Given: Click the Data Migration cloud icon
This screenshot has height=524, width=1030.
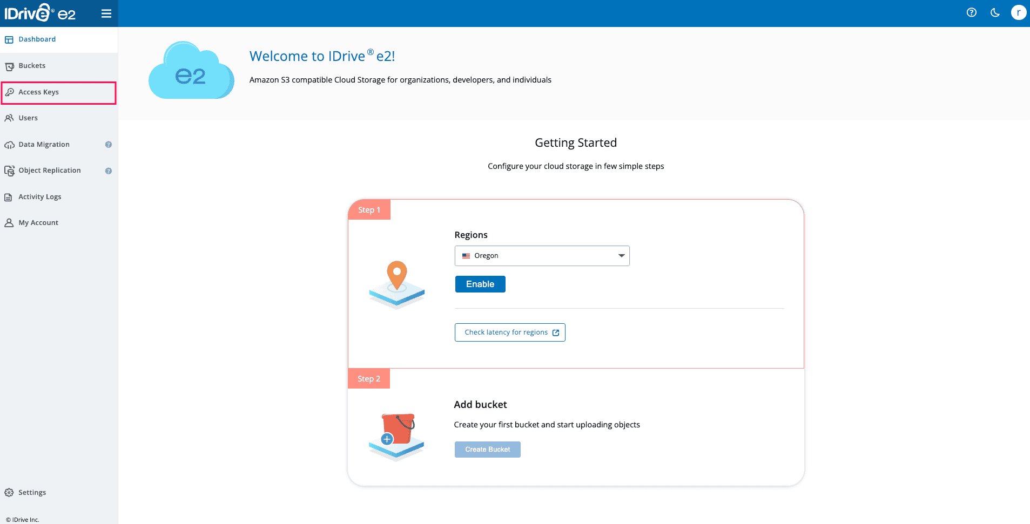Looking at the screenshot, I should point(9,144).
